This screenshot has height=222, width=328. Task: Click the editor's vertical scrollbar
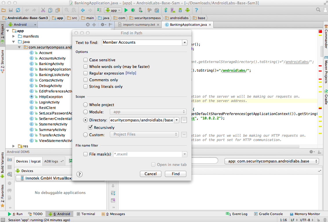322,51
